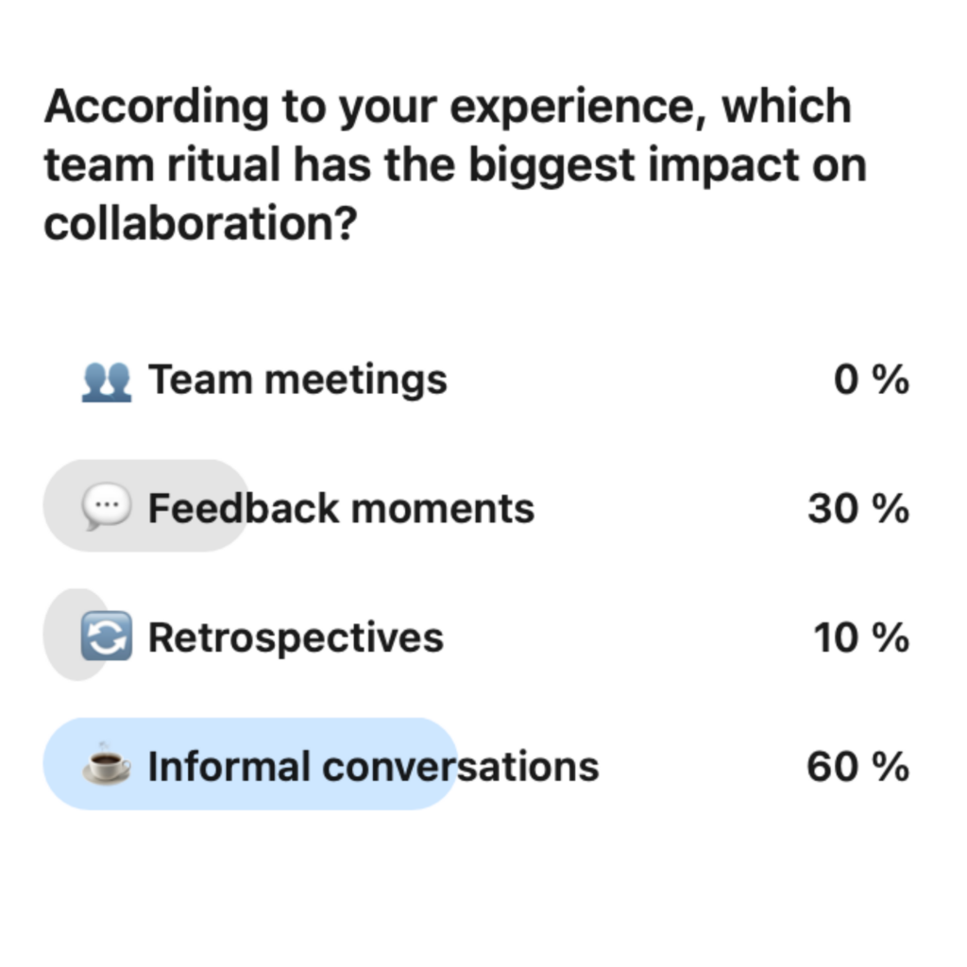The width and height of the screenshot is (967, 967).
Task: Choose the Informal conversations option label
Action: click(x=374, y=767)
